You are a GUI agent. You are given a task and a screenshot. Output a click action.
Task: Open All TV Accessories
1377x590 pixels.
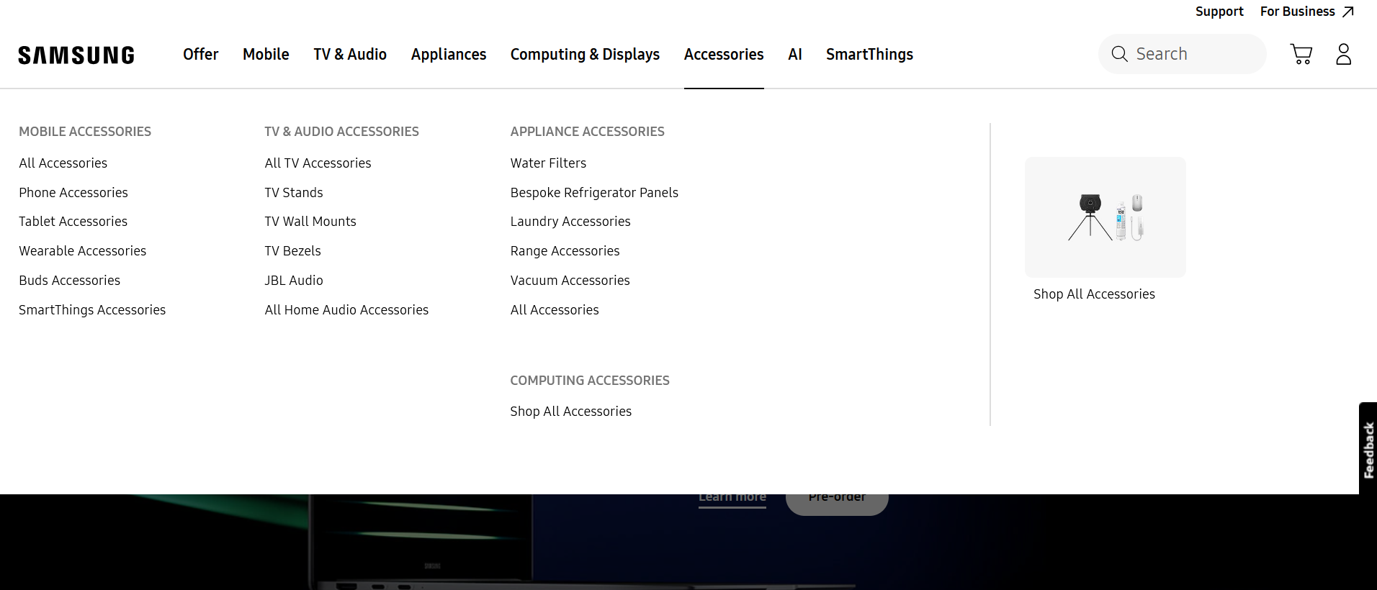[x=318, y=163]
